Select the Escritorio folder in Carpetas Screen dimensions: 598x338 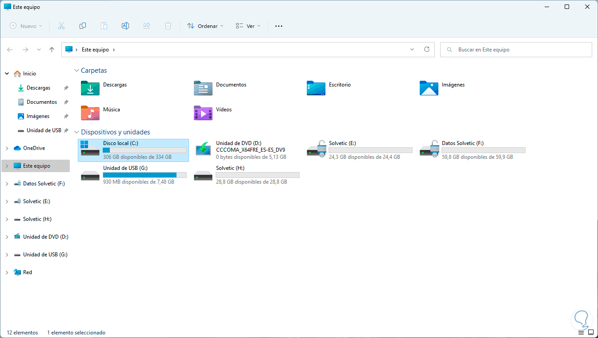(329, 88)
